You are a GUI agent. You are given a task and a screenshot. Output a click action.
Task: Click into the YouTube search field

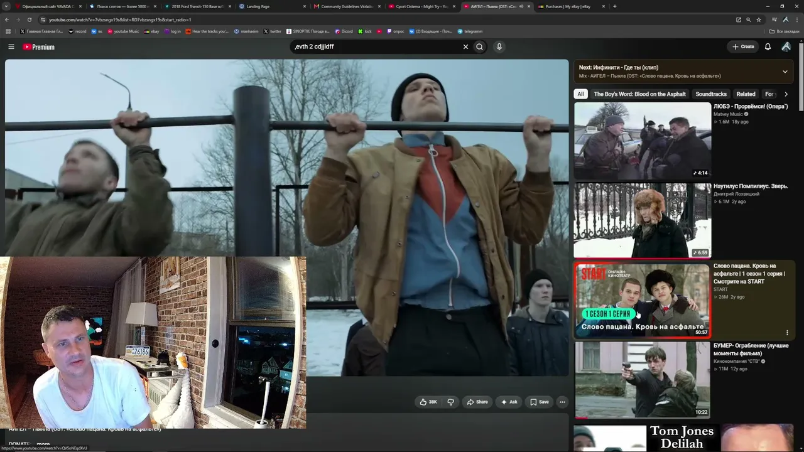pos(376,46)
